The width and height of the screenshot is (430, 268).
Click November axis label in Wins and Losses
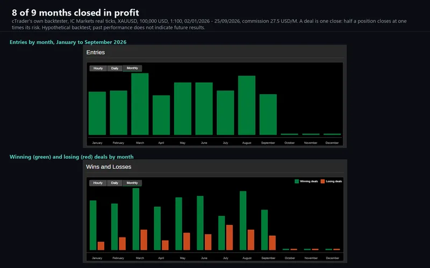coord(311,258)
